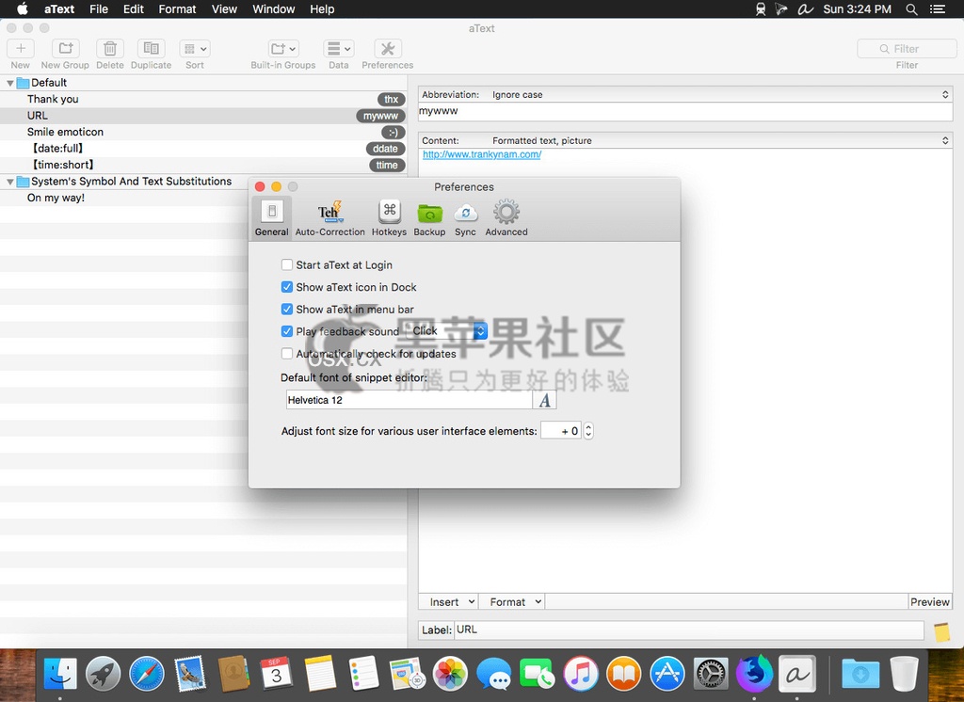Click the aText icon in Dock
This screenshot has height=702, width=964.
797,675
